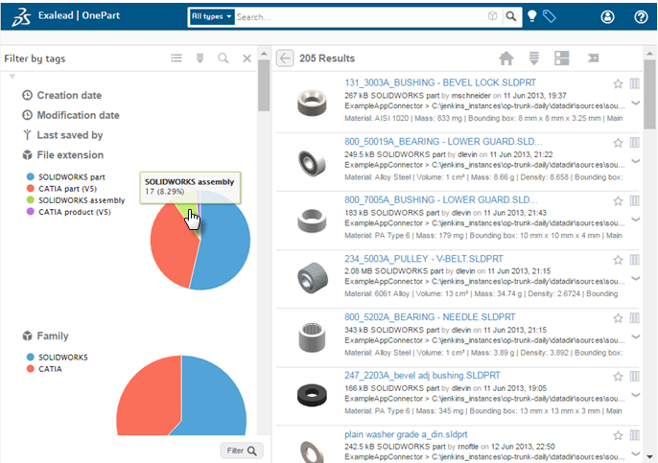Open plain washer grade a_din.sldprt link

click(x=406, y=434)
